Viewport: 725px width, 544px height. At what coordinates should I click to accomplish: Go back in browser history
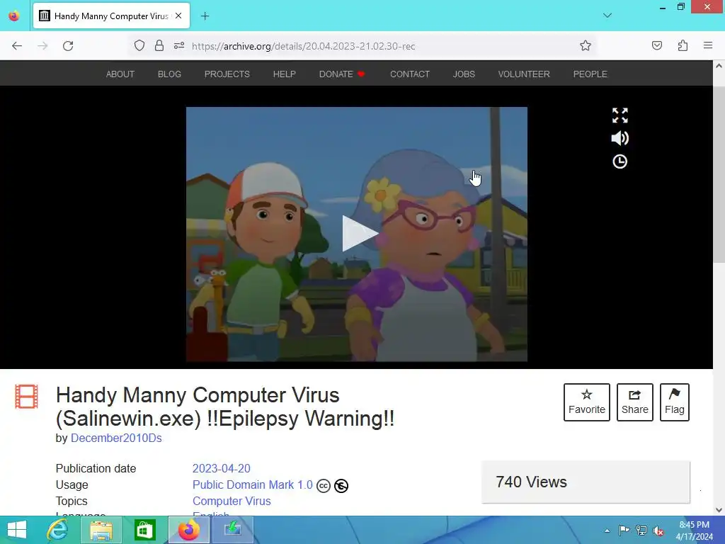point(17,46)
